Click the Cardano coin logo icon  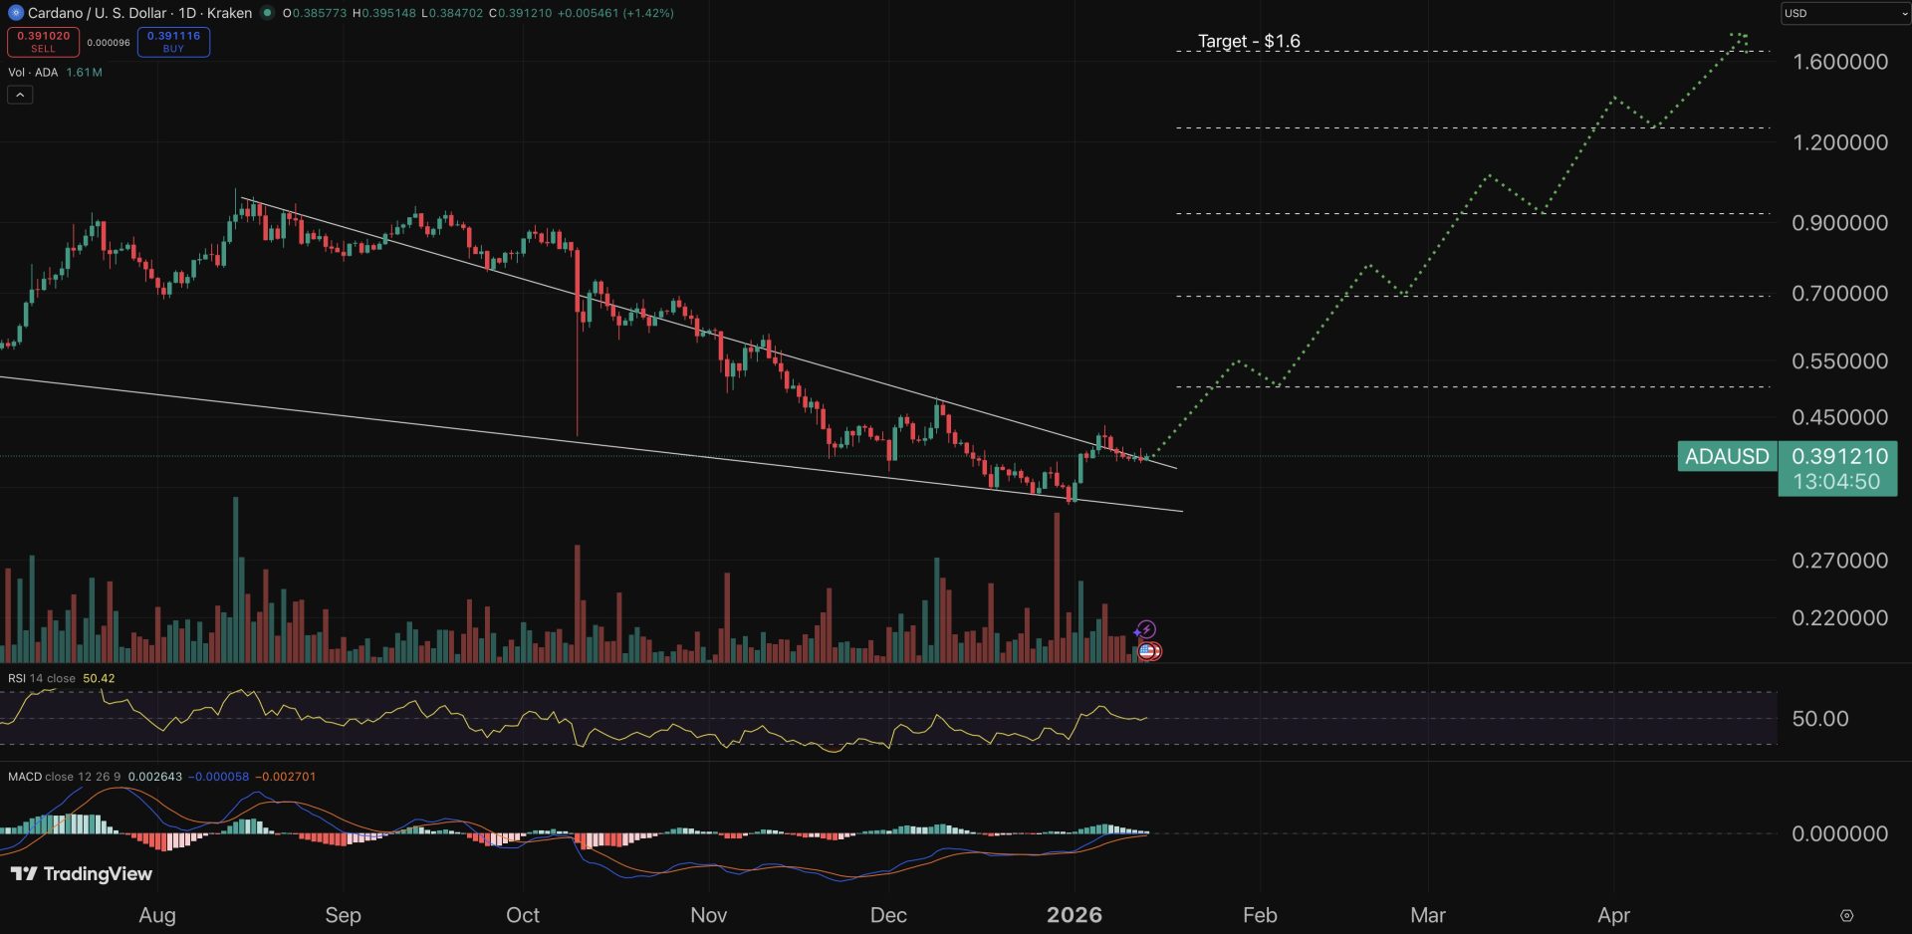[15, 13]
